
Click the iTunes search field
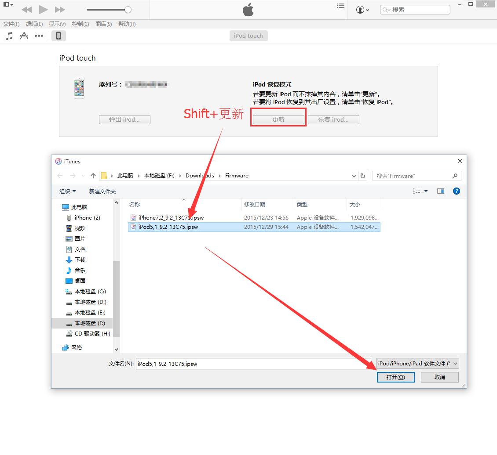tap(415, 10)
